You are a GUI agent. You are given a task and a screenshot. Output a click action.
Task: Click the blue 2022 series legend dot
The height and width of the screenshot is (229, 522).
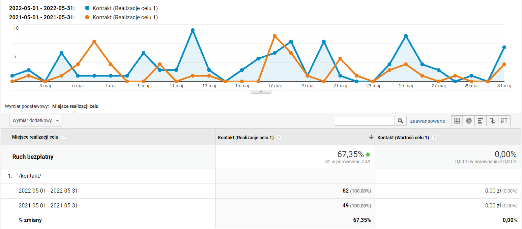pos(87,8)
